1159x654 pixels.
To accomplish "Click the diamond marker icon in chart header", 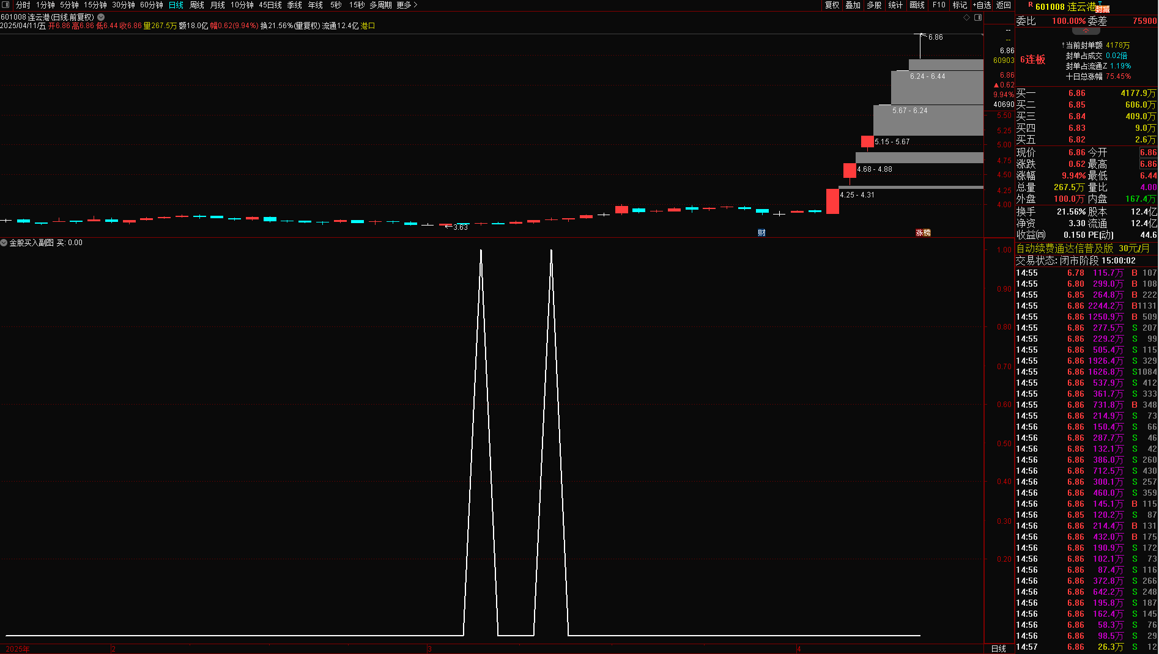I will coord(967,17).
